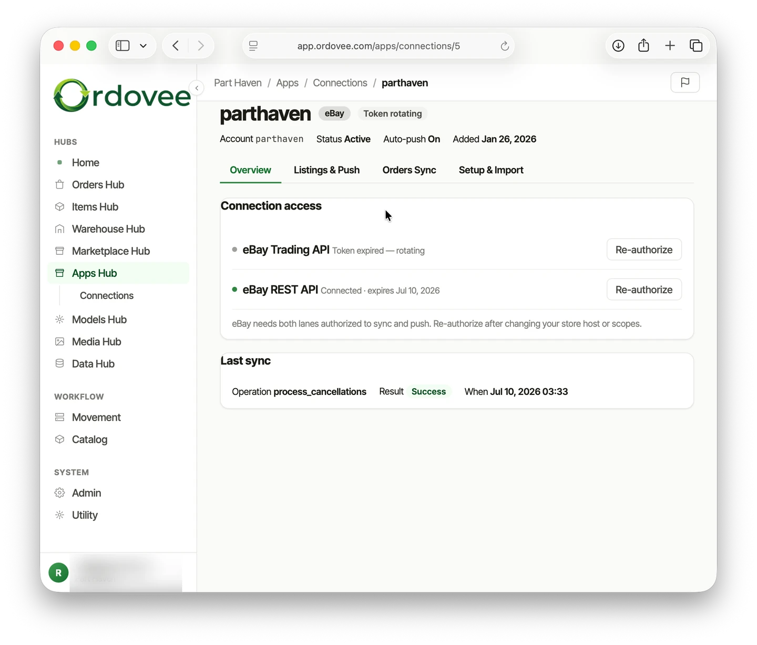Click the Auto-push On text

[412, 139]
